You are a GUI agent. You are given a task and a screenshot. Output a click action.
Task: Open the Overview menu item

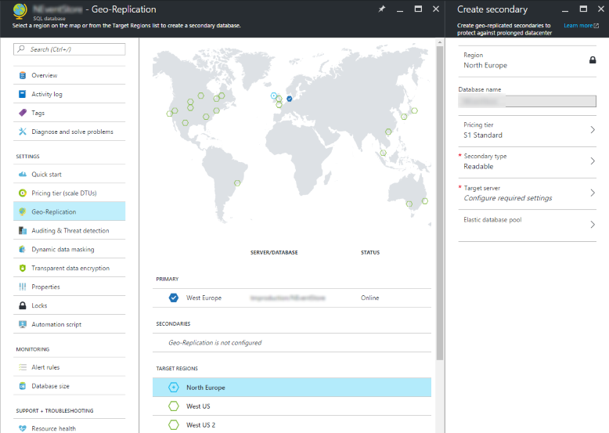click(69, 75)
